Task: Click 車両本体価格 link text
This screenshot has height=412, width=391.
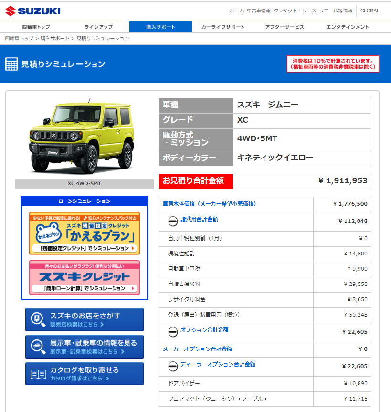Action: pyautogui.click(x=209, y=204)
